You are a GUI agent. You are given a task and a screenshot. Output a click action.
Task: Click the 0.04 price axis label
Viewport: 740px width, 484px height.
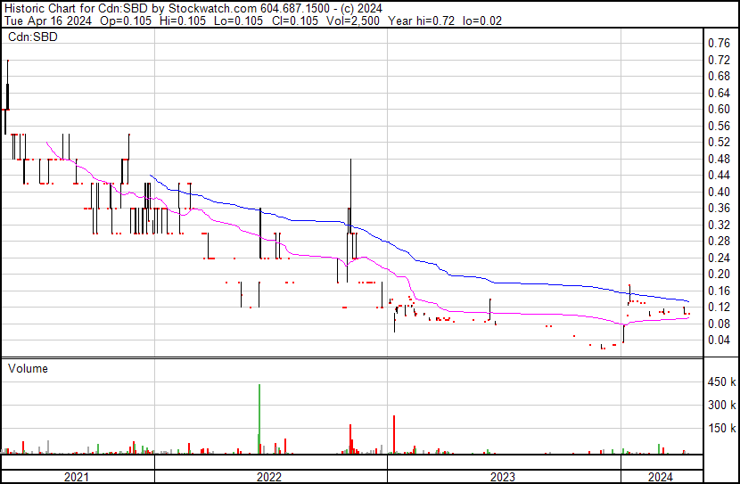(x=719, y=340)
